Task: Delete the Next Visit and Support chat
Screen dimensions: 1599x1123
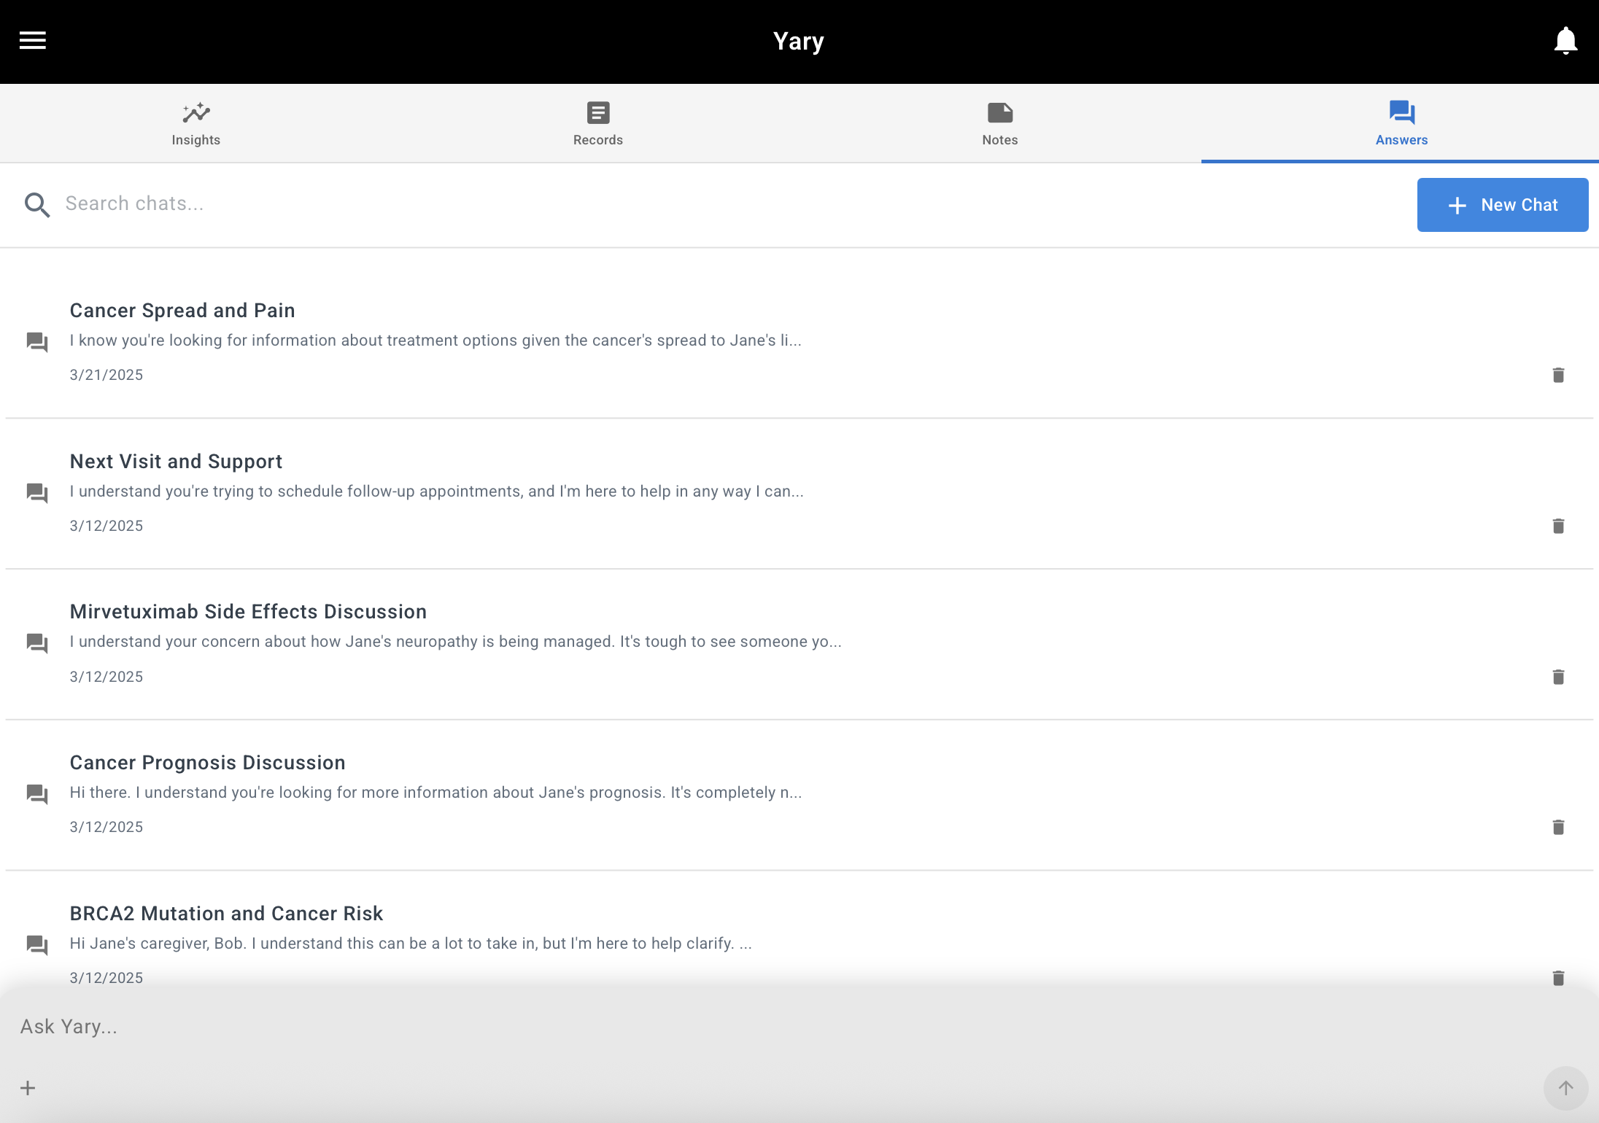Action: tap(1558, 526)
